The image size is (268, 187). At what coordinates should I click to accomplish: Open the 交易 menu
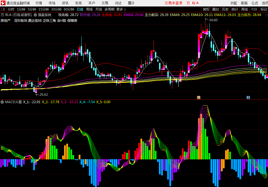point(105,3)
